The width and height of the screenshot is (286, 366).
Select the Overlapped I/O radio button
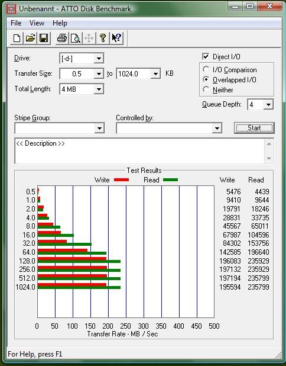coord(206,79)
